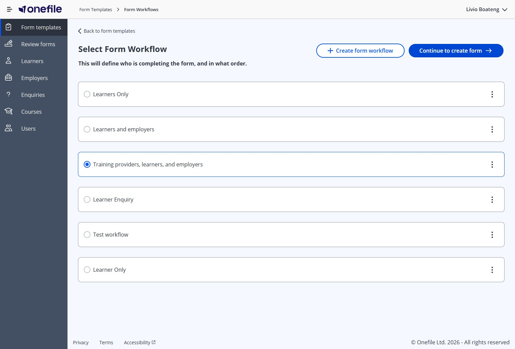Open the Learners sidebar icon
This screenshot has height=349, width=515.
[x=8, y=61]
